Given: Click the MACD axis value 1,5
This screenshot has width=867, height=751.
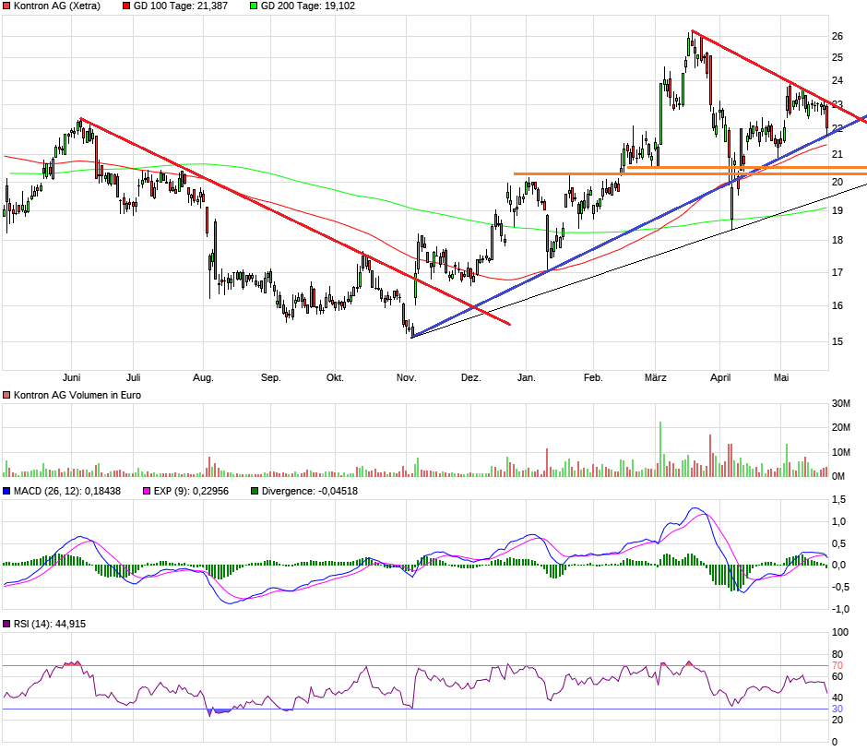Looking at the screenshot, I should (x=838, y=500).
